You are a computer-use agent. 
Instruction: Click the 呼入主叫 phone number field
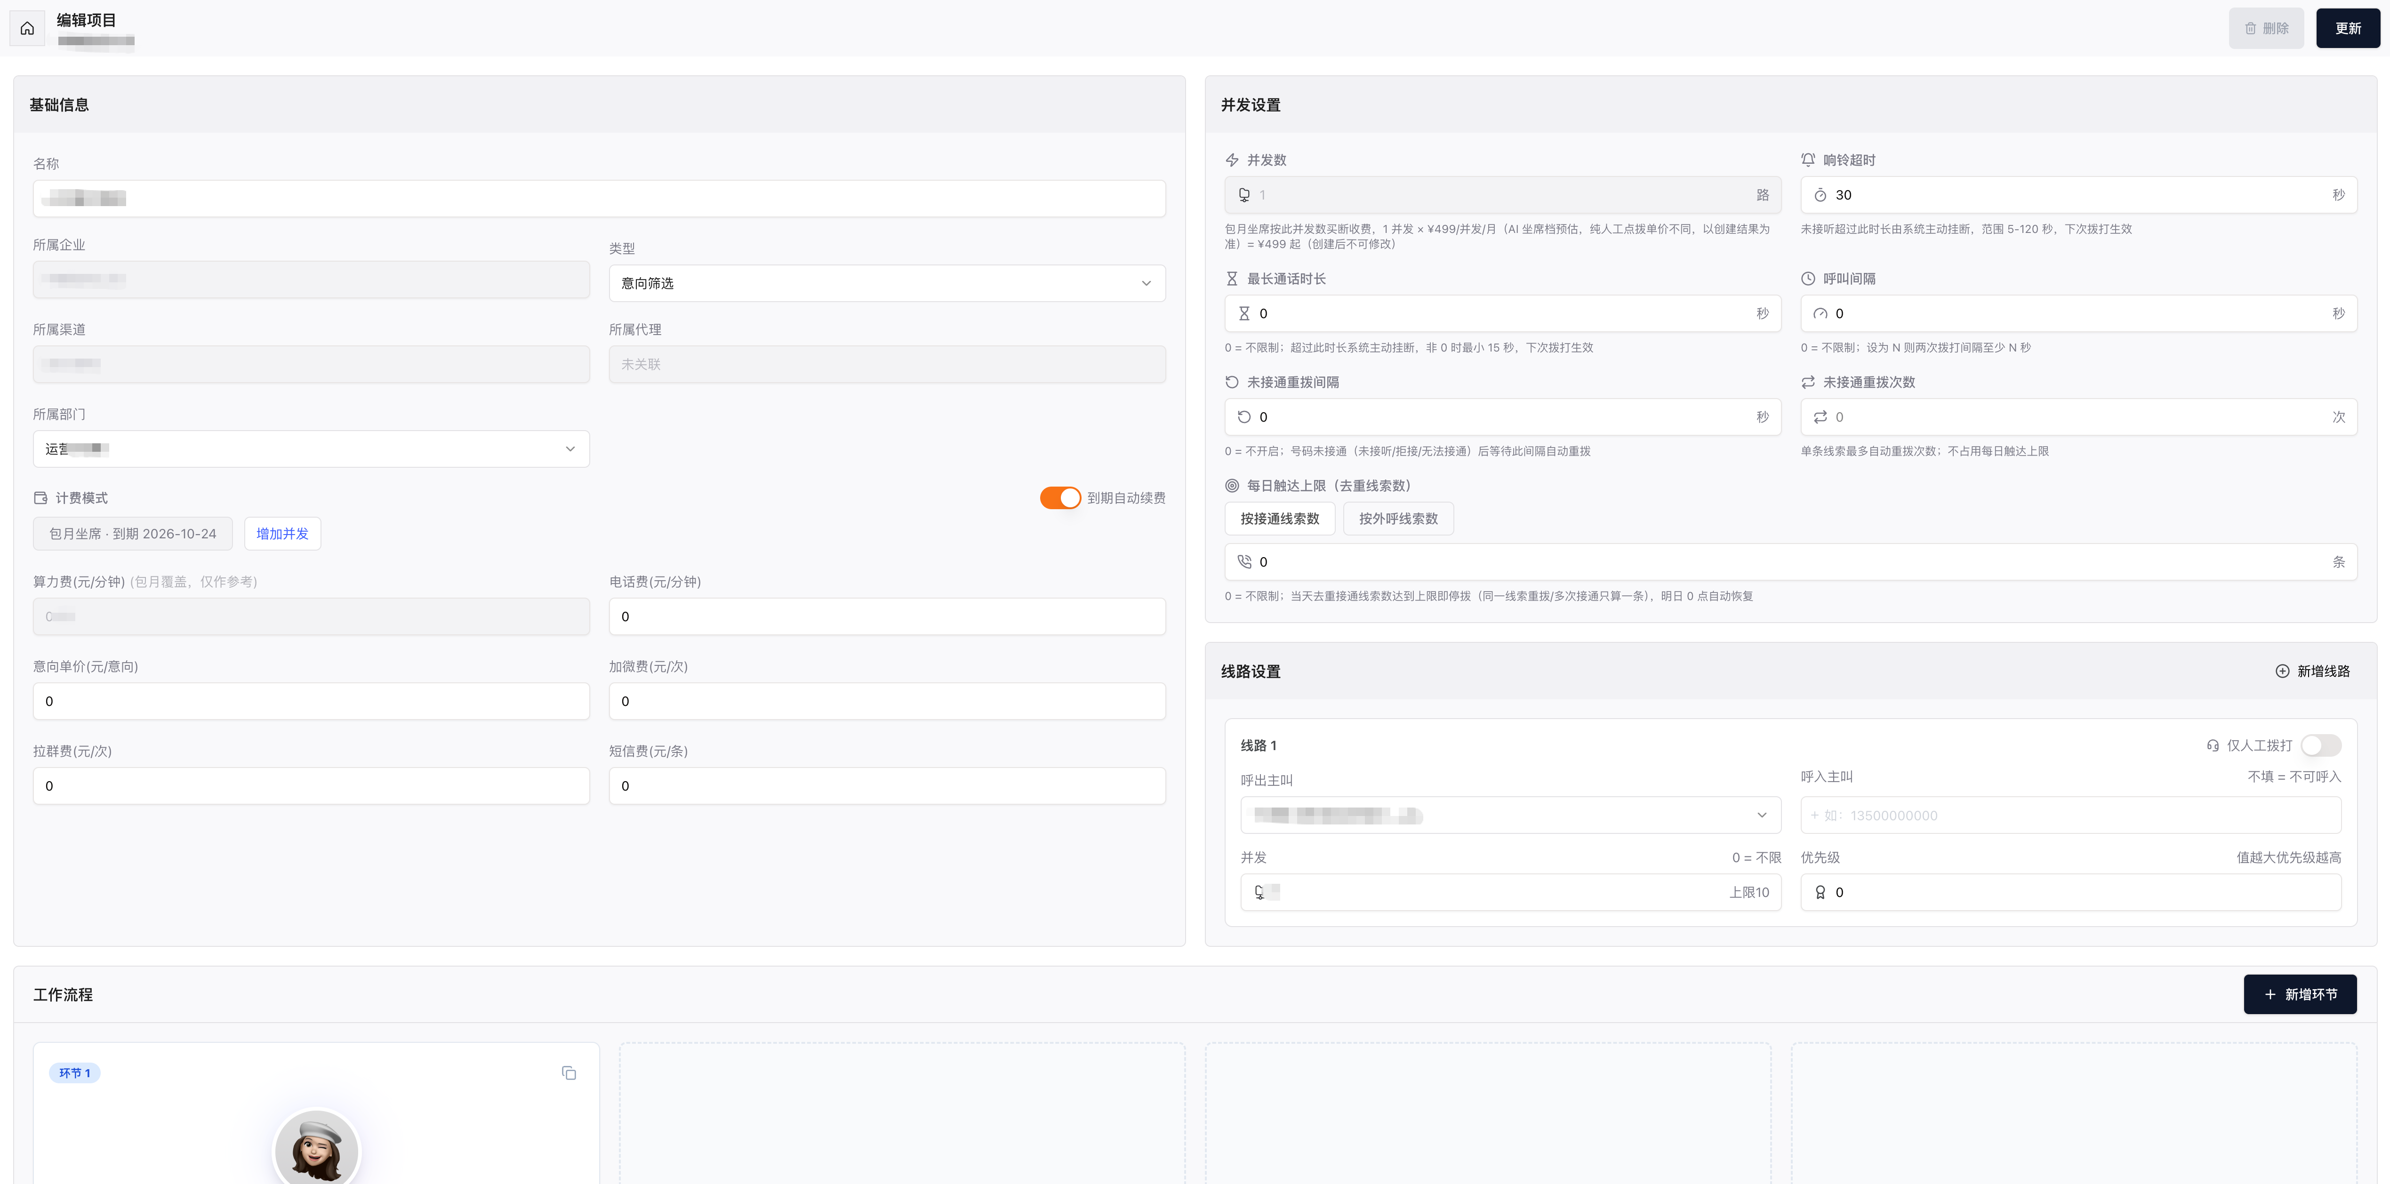(2071, 816)
